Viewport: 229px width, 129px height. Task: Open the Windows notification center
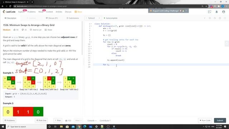[225, 126]
